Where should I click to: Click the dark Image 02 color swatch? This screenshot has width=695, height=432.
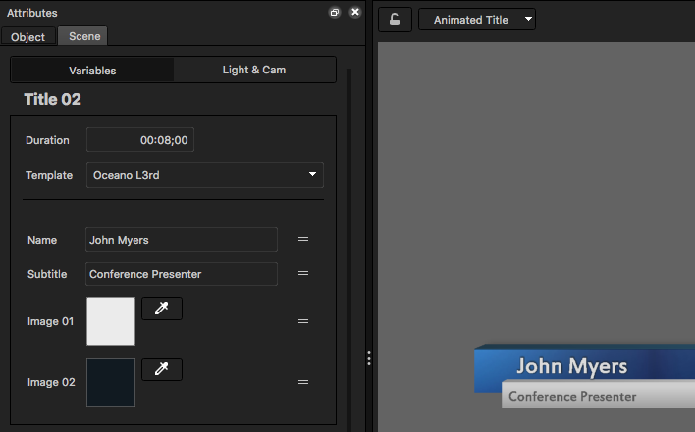pyautogui.click(x=111, y=382)
